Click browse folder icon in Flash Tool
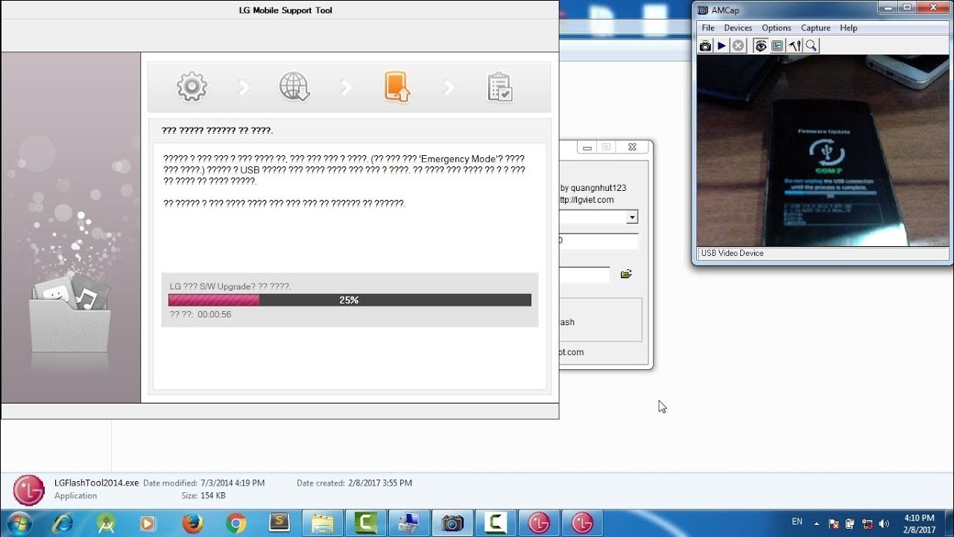 click(626, 274)
